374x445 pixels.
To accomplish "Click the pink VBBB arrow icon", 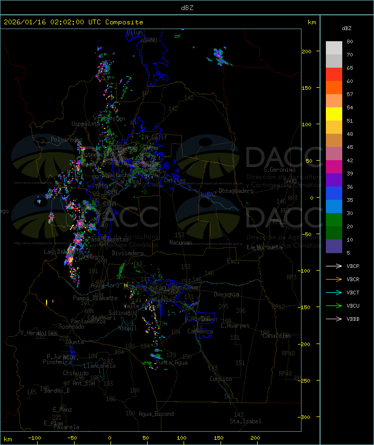I will point(334,319).
